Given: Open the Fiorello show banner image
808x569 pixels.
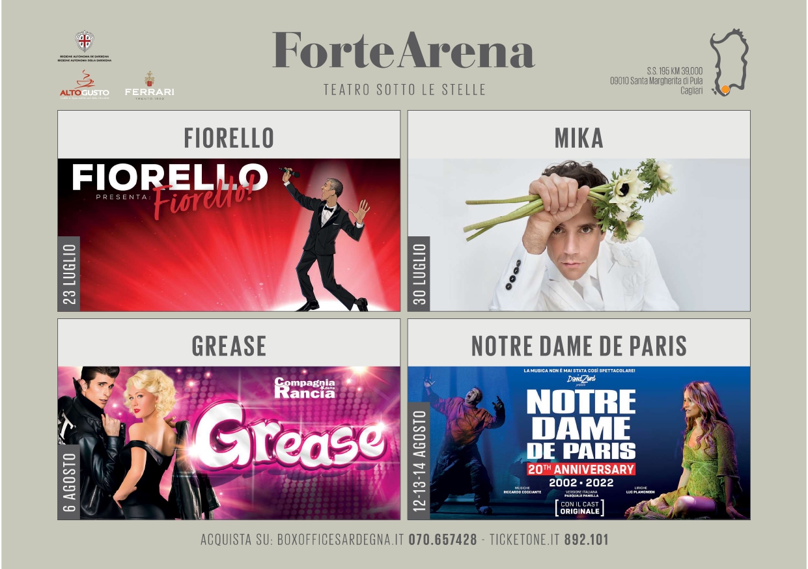Looking at the screenshot, I should pos(229,235).
